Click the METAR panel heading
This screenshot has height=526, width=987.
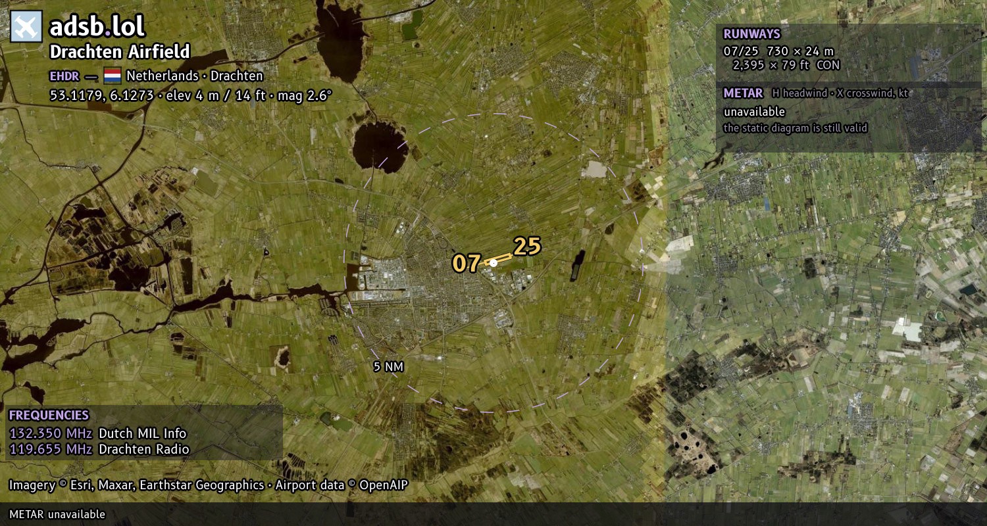point(743,93)
